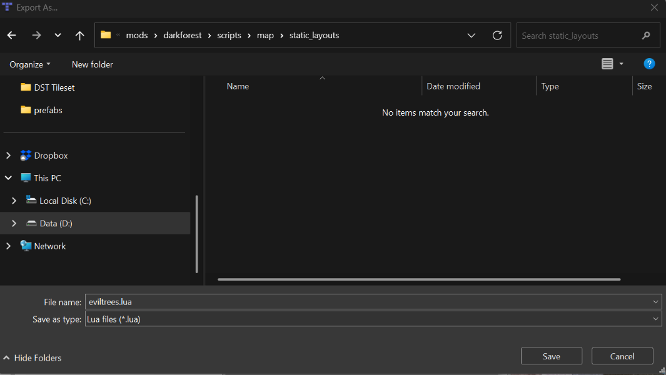Open the Organize menu
This screenshot has width=666, height=375.
coord(30,64)
